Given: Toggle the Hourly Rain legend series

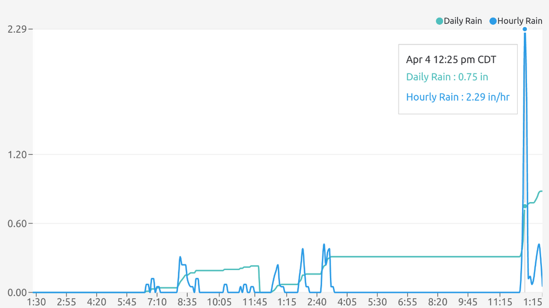Looking at the screenshot, I should (516, 21).
